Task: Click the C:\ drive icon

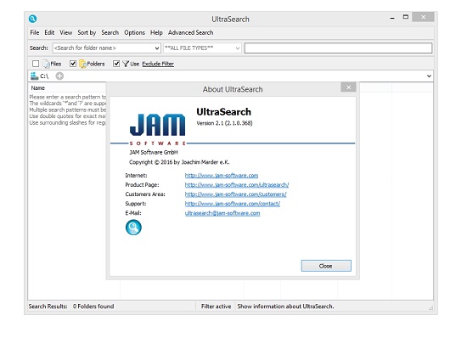Action: (x=34, y=76)
